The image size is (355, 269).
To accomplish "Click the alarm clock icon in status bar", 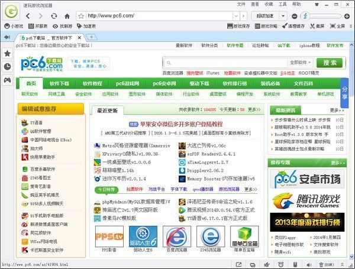I will [281, 264].
